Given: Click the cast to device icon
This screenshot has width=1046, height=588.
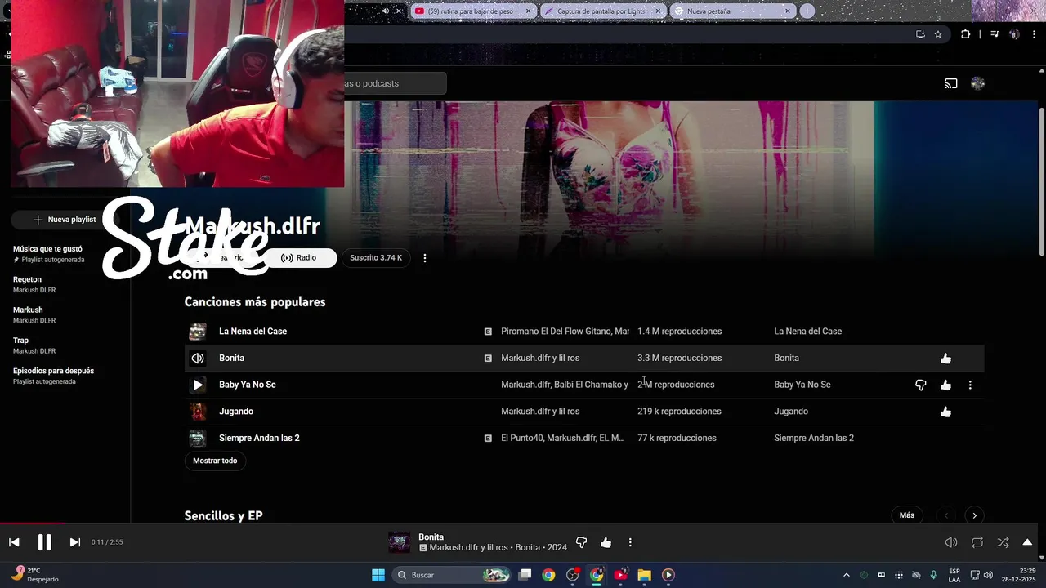Looking at the screenshot, I should pos(951,83).
